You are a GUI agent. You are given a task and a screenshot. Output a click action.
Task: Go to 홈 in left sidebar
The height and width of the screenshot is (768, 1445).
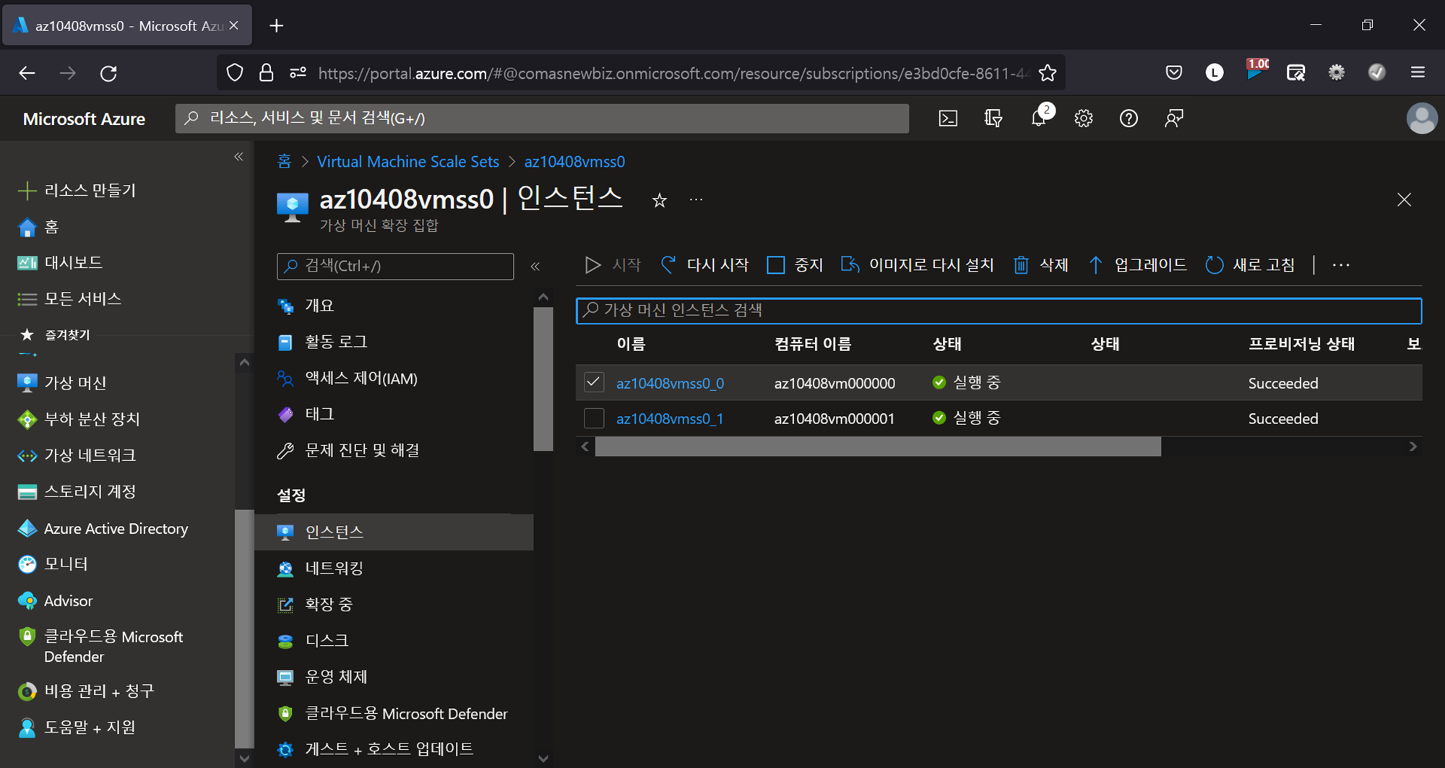(38, 227)
